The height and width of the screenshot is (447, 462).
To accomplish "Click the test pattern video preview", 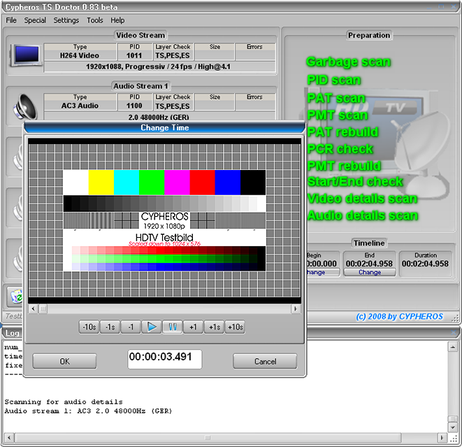I will (x=164, y=220).
